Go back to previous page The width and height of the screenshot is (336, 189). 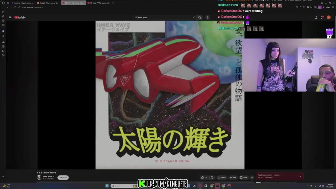coord(8,7)
